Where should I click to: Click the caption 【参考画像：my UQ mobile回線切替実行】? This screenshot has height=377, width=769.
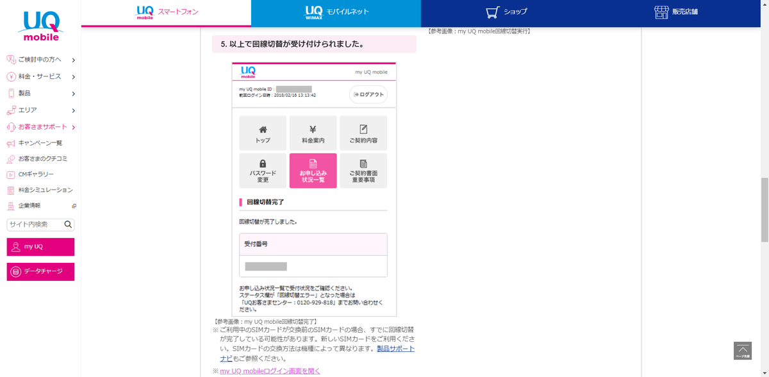479,31
